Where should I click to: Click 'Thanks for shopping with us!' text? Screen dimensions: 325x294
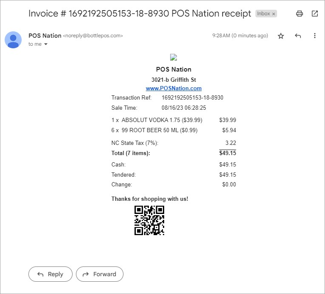tap(150, 199)
